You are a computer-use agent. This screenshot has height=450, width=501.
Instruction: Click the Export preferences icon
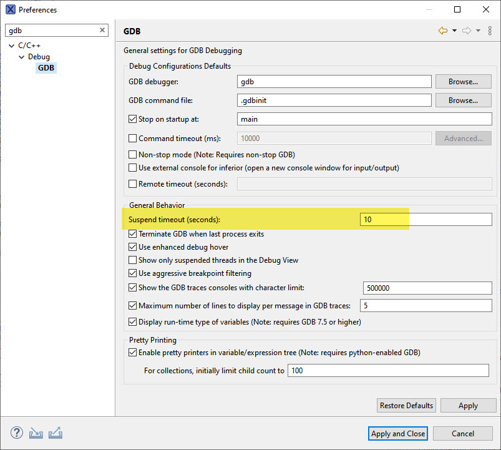[x=56, y=433]
